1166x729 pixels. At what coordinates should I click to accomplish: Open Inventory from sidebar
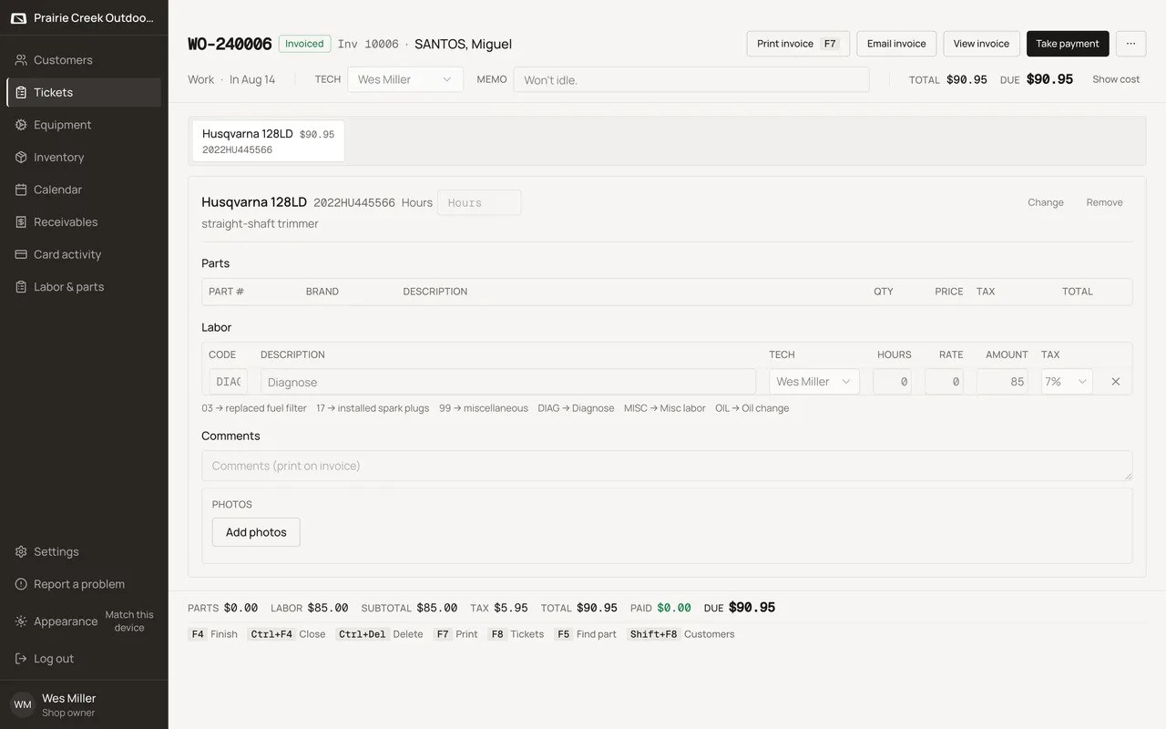click(x=84, y=157)
